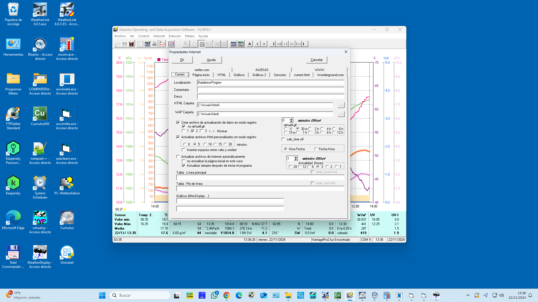The width and height of the screenshot is (538, 302).
Task: Open the Estación menu
Action: tap(175, 36)
